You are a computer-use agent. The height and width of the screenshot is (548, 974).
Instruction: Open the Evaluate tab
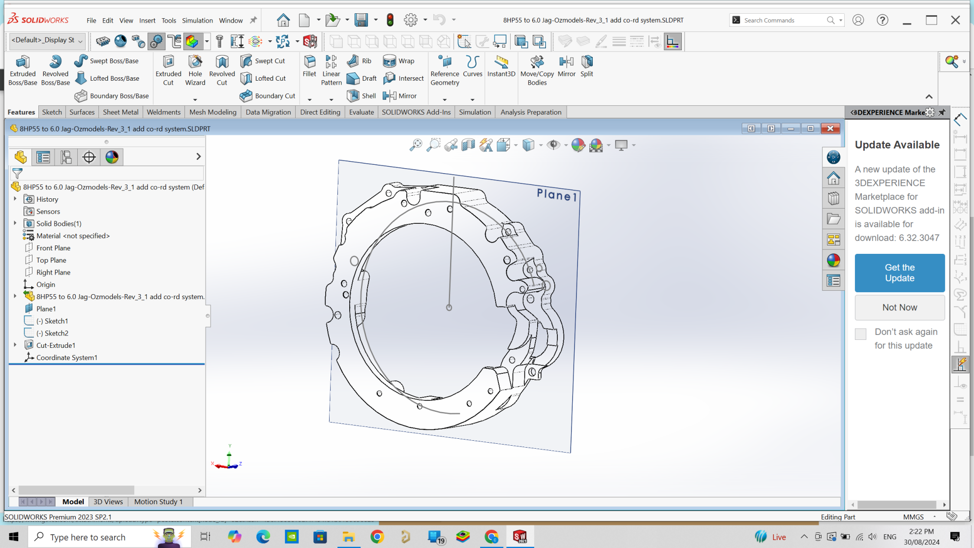click(361, 112)
